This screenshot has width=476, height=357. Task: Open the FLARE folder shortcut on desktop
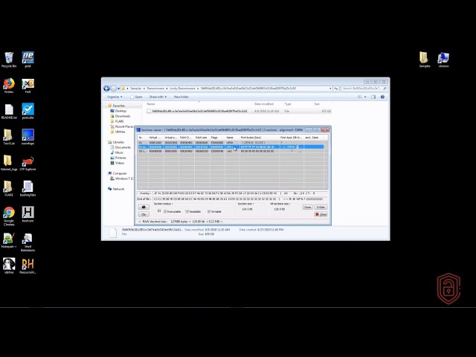9,188
